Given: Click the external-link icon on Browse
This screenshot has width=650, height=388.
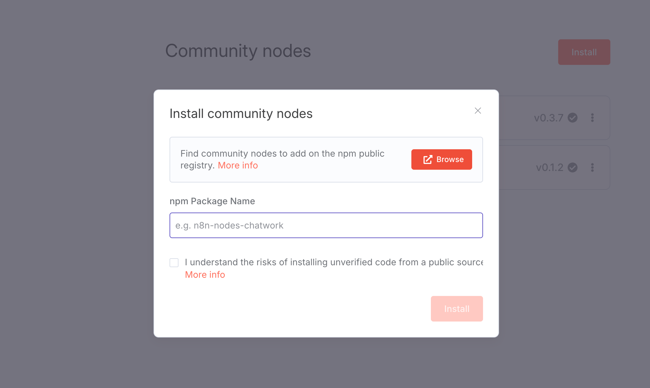Looking at the screenshot, I should coord(428,159).
